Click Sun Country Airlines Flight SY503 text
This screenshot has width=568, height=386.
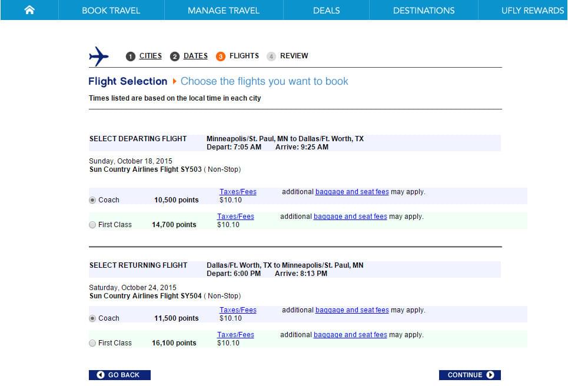145,169
